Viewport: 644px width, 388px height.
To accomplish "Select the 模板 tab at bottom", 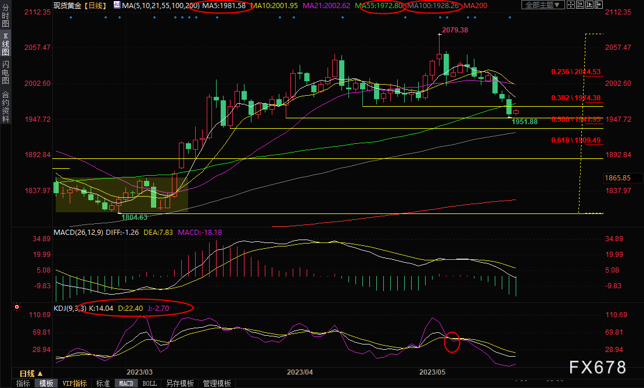I will coord(46,383).
